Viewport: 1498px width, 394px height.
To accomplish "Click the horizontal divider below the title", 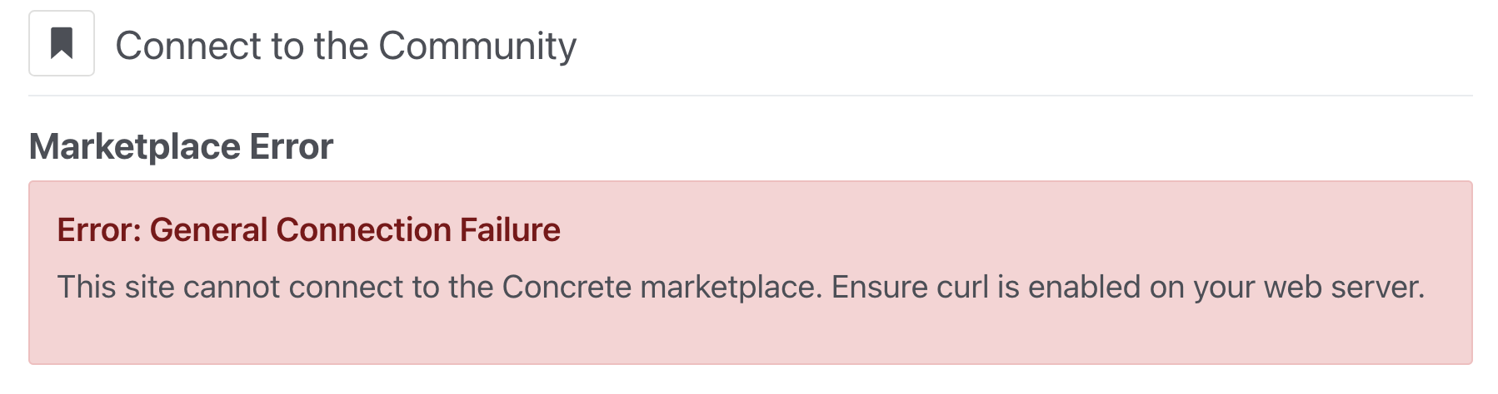I will pos(751,96).
